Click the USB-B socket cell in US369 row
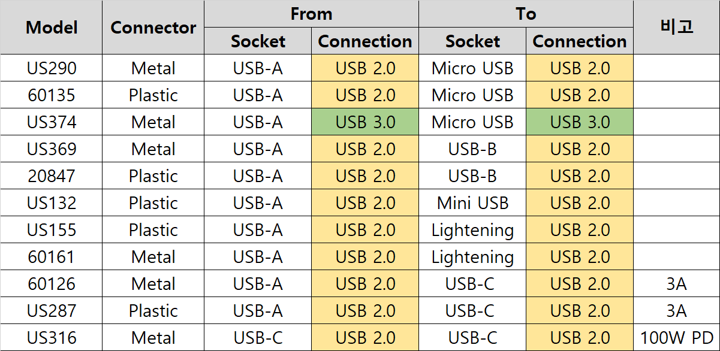Screen dimensions: 720x351 click(x=472, y=149)
